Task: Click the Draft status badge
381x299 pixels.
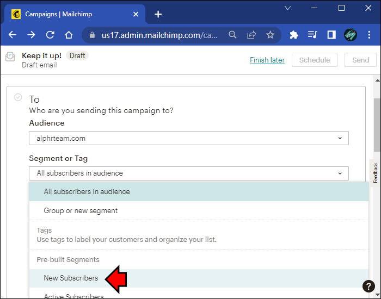Action: 77,55
